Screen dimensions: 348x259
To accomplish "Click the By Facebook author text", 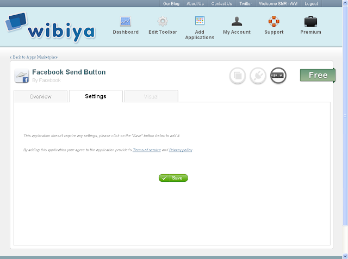I will pos(46,80).
